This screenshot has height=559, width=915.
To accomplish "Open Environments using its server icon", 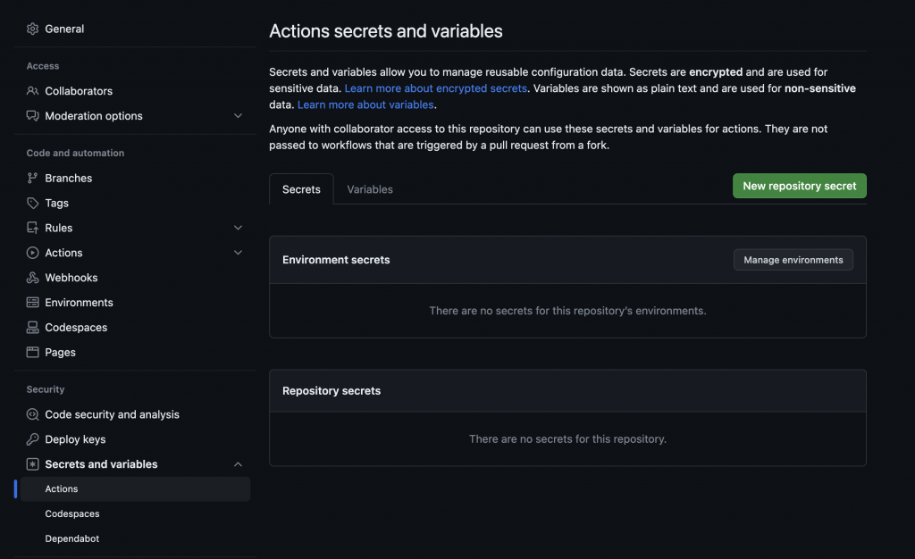I will click(33, 303).
